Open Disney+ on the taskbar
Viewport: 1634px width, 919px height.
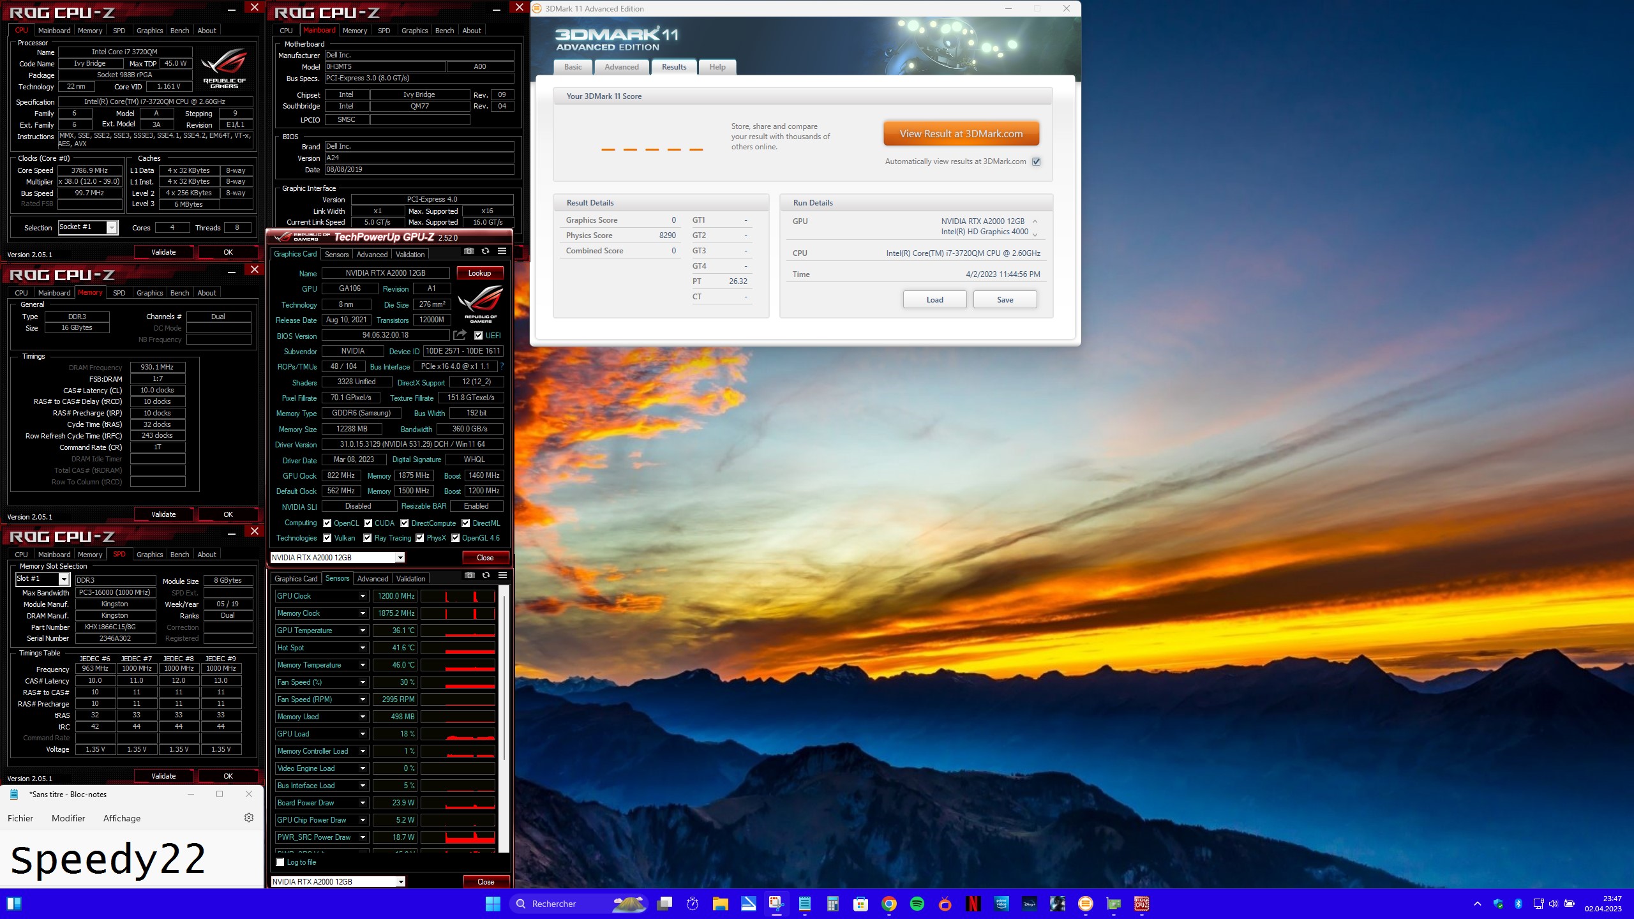(1030, 904)
